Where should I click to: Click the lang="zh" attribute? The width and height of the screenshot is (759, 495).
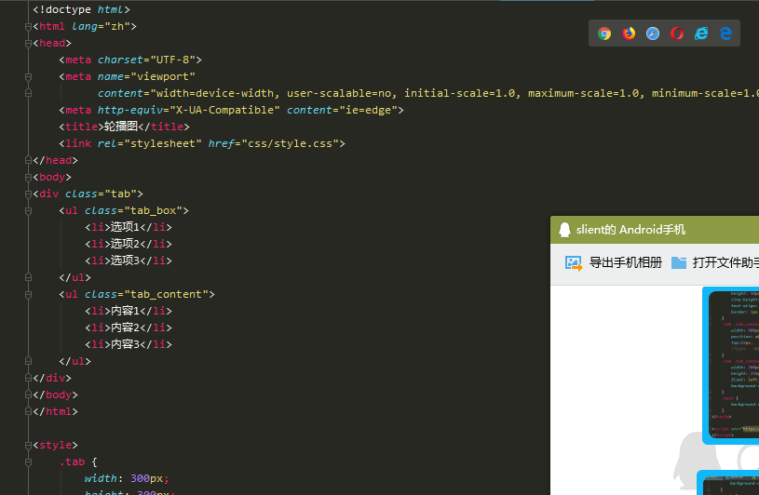101,27
